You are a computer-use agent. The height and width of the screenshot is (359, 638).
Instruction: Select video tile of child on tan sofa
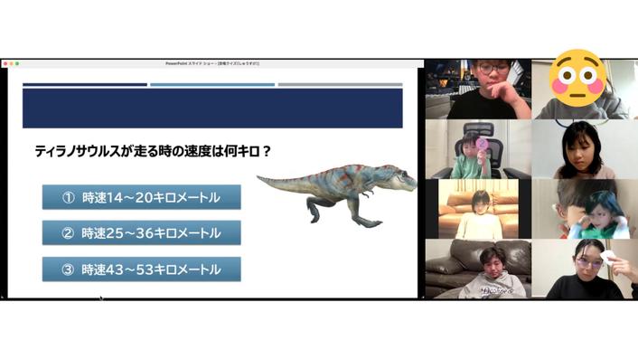478,209
